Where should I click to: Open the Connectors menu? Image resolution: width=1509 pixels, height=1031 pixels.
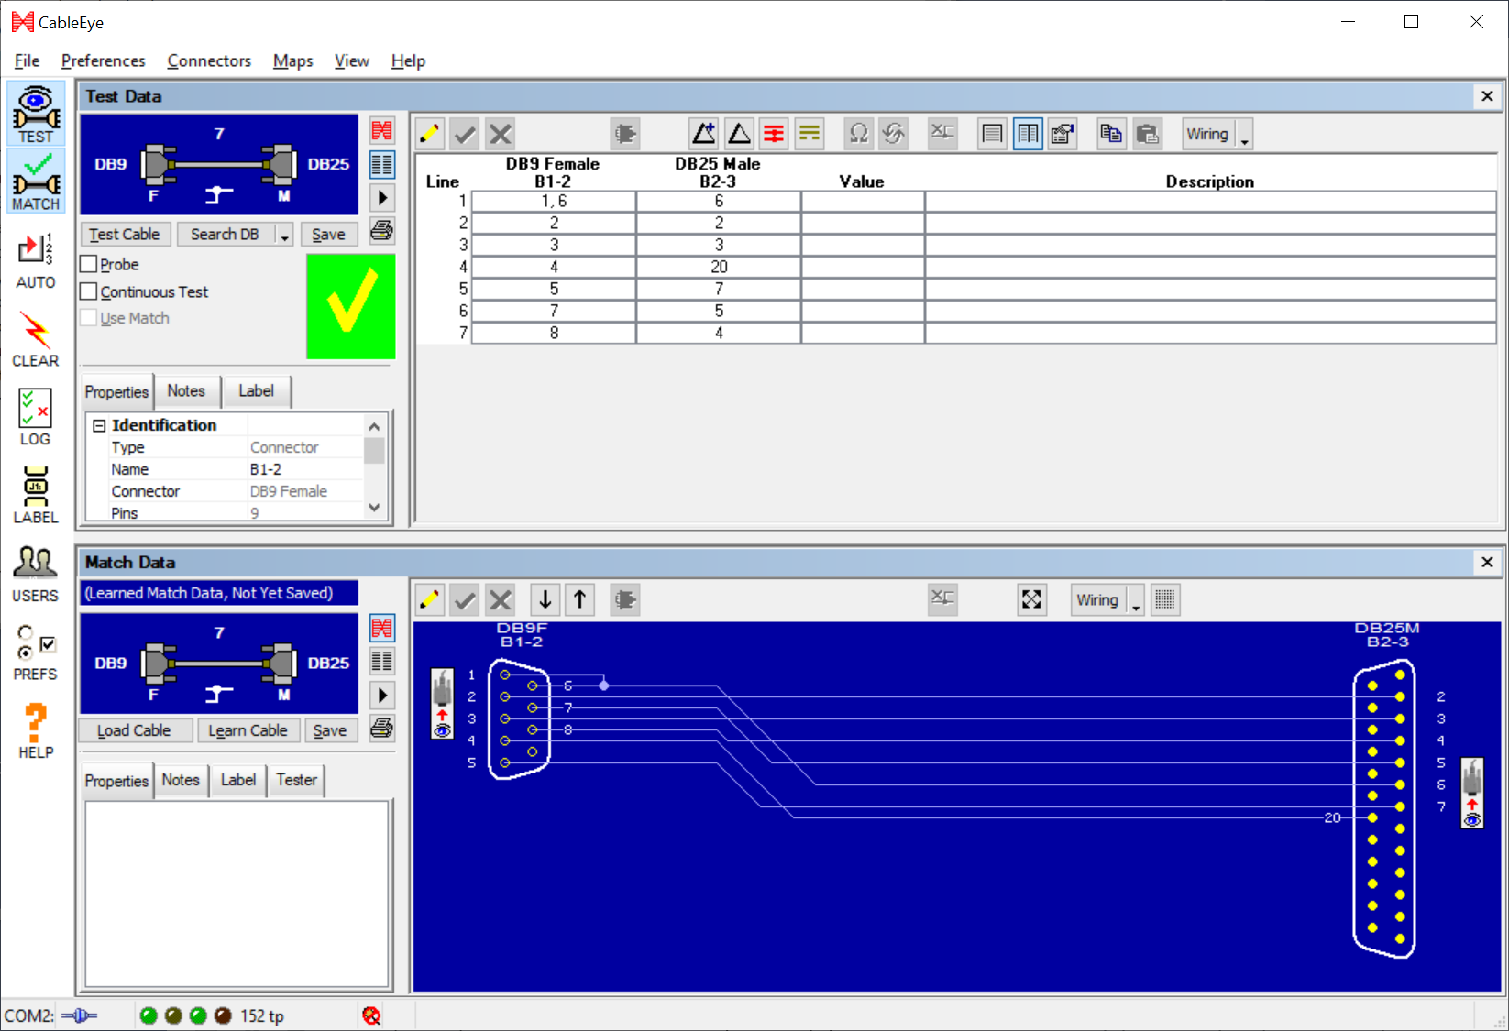(209, 61)
